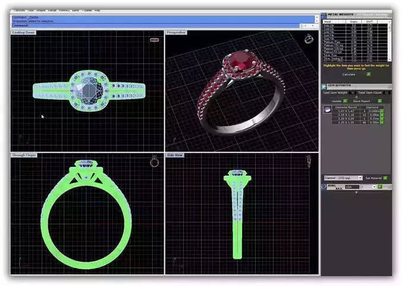Click the Total Gem Count value field

click(387, 93)
